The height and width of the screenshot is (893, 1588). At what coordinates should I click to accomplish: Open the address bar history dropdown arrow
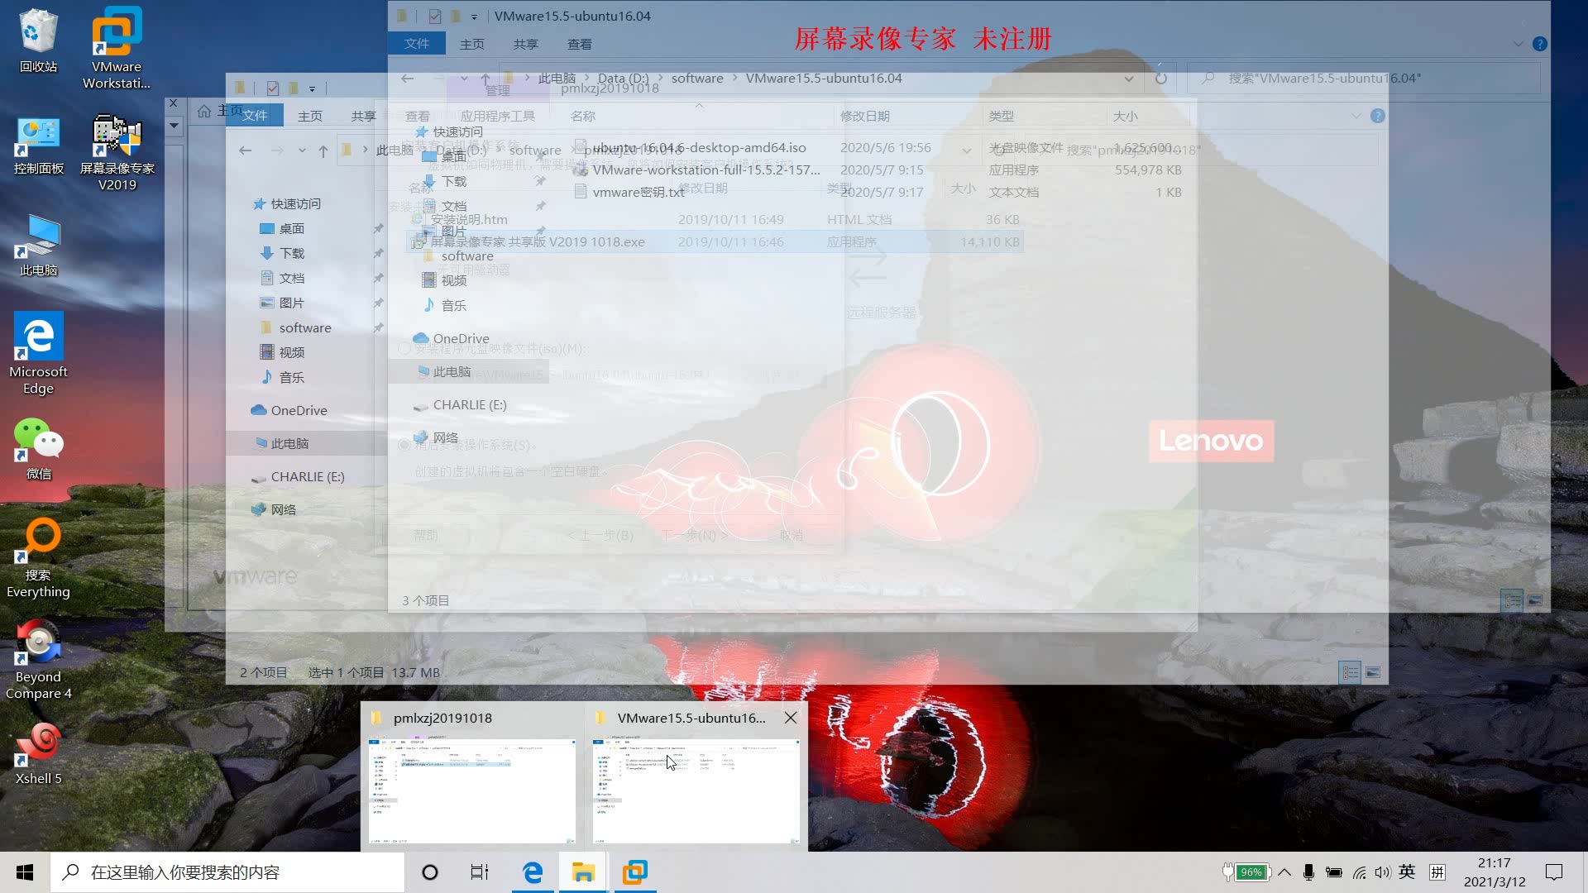1130,79
